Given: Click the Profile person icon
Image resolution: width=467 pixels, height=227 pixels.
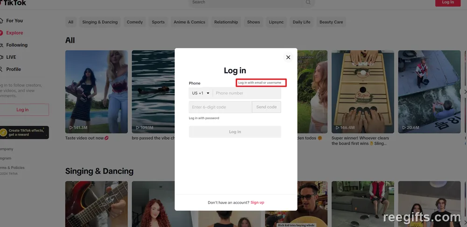Looking at the screenshot, I should coord(1,69).
